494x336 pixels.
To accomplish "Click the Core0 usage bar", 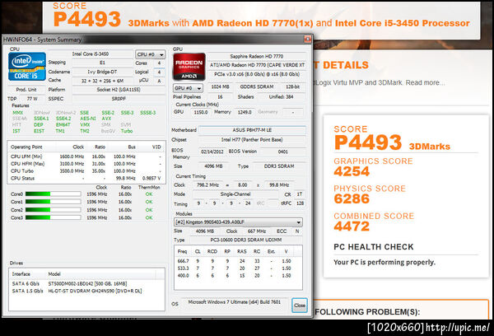I will click(53, 194).
